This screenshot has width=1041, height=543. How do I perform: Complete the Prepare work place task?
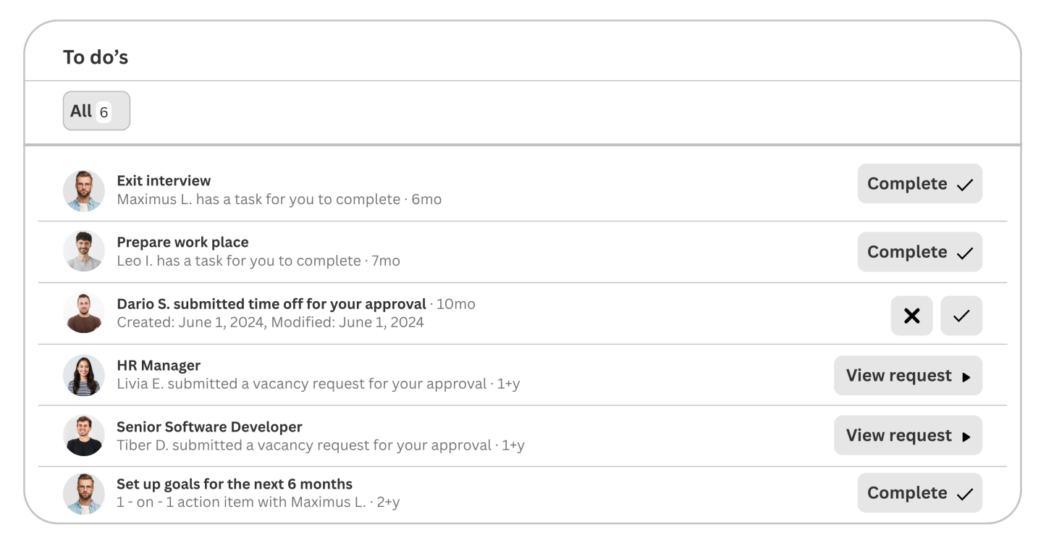(x=919, y=252)
